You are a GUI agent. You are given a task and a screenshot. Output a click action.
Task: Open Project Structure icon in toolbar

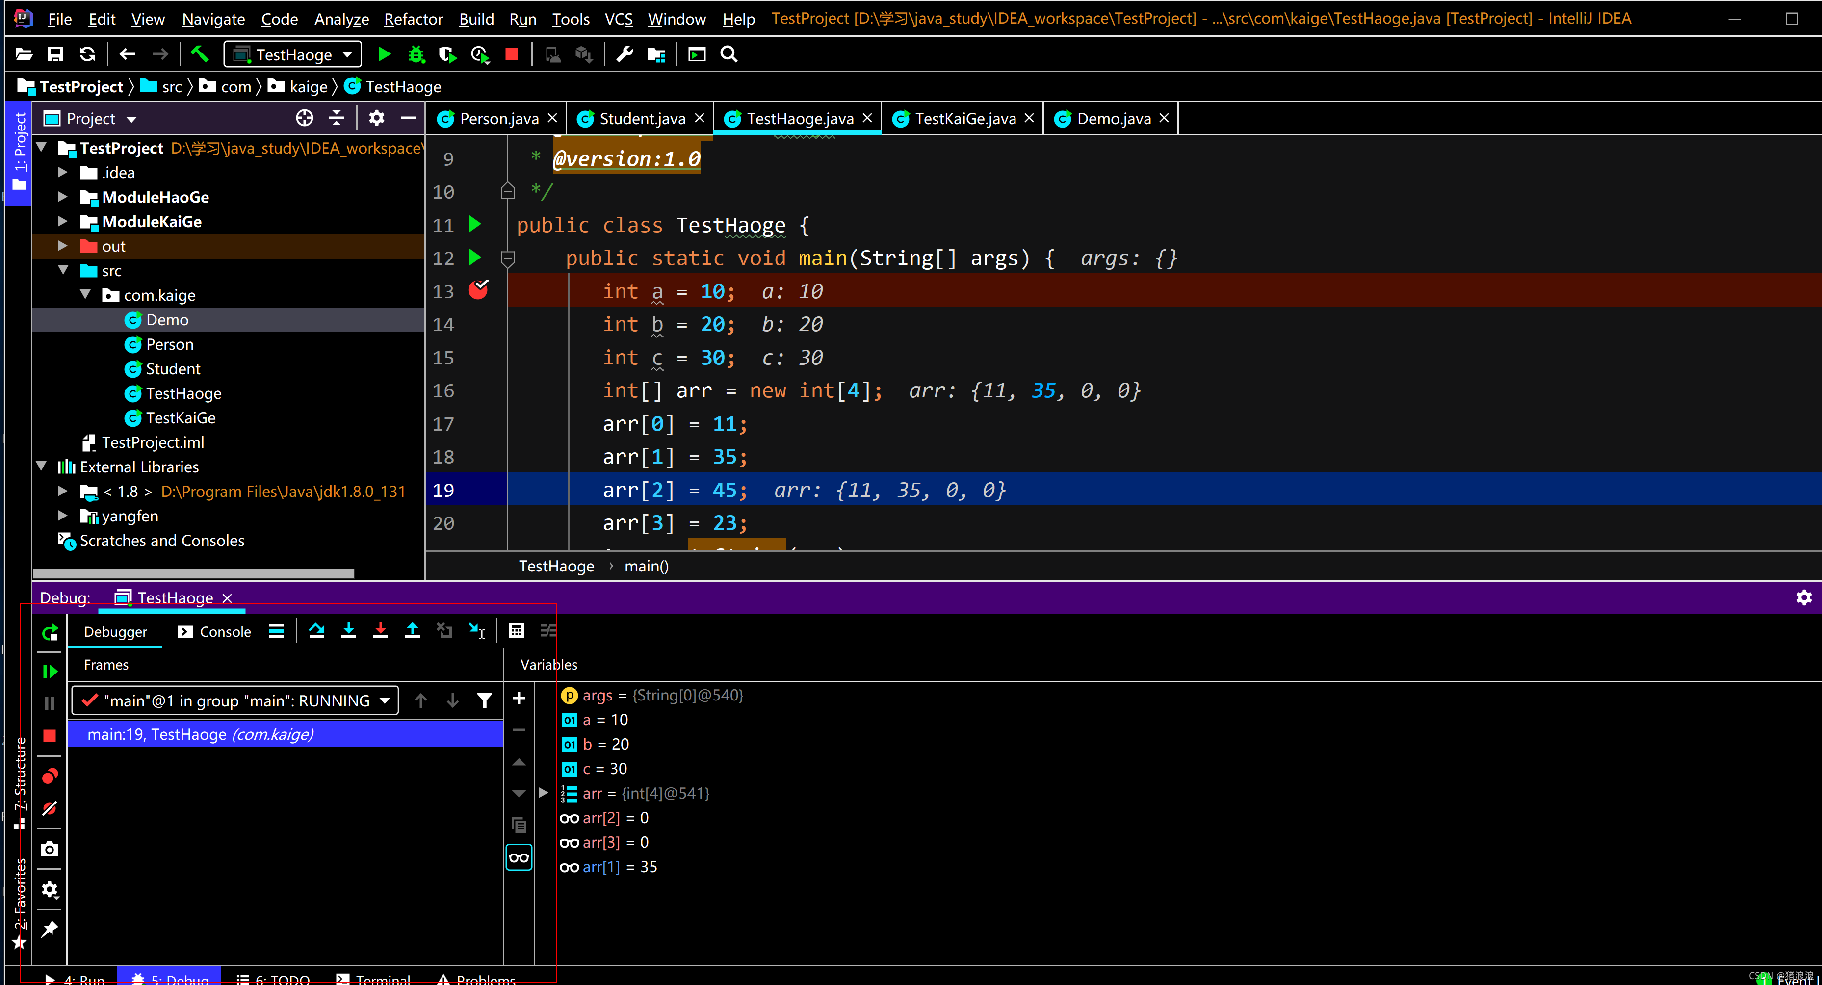click(656, 54)
